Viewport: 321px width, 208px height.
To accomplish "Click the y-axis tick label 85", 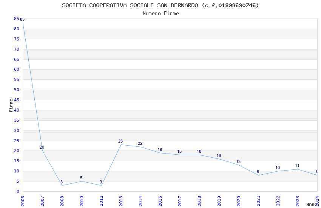I will [17, 19].
